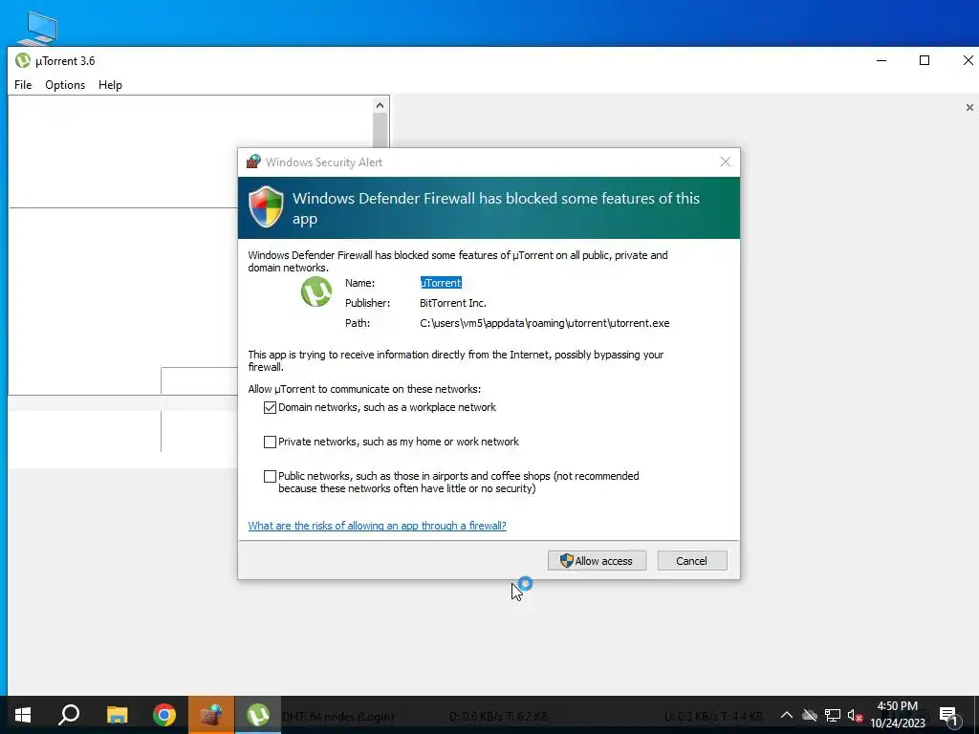979x734 pixels.
Task: Click the cloud sync tray icon
Action: click(x=810, y=715)
